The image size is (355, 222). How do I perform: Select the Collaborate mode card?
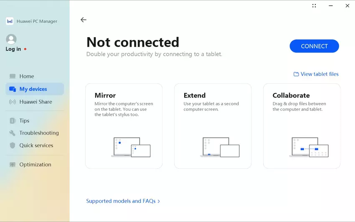point(302,126)
